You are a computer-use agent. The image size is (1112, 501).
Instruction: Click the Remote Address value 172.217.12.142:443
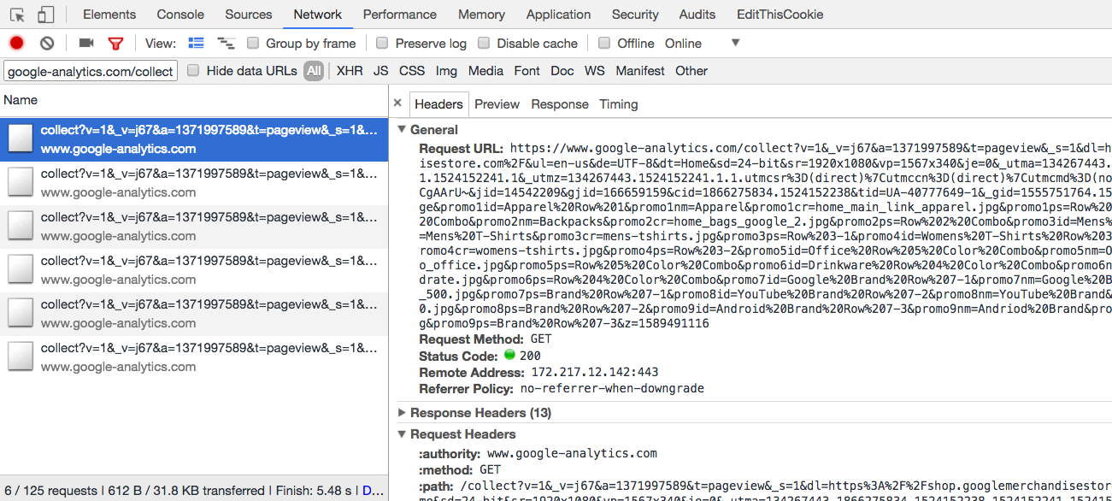pos(595,373)
